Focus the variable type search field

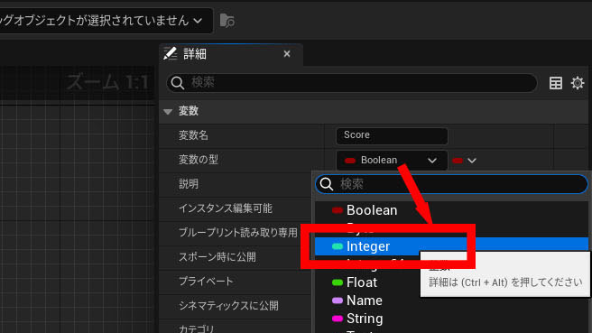click(451, 184)
